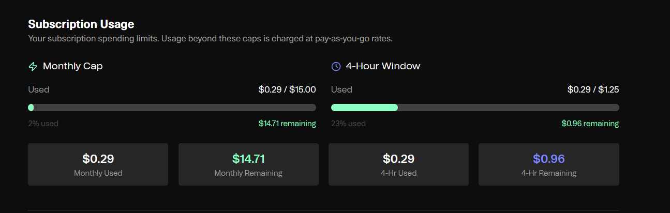The height and width of the screenshot is (213, 670).
Task: Click the lightning bolt Monthly Cap icon
Action: [33, 67]
